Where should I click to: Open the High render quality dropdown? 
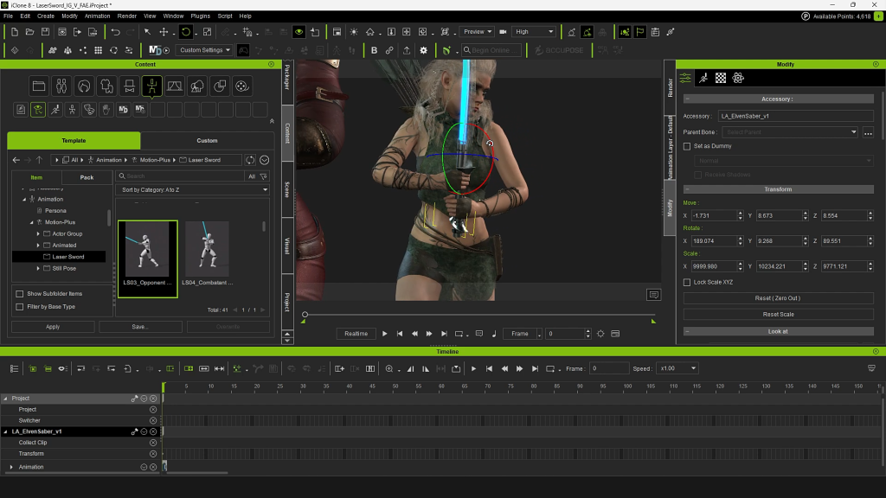(x=533, y=32)
